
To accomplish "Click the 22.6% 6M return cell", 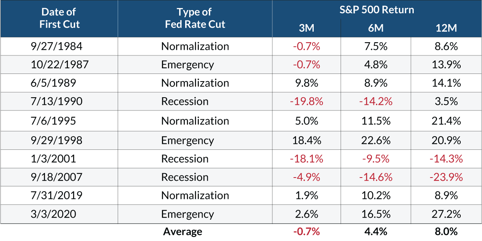I will point(376,140).
